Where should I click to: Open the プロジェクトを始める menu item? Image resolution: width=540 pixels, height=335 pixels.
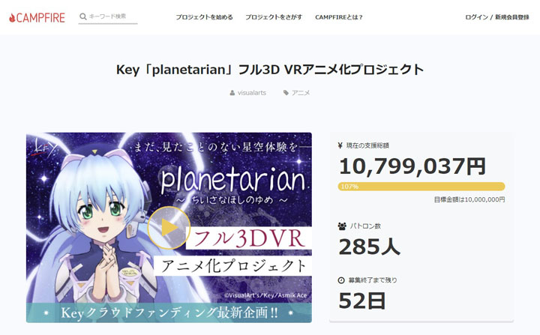point(204,16)
